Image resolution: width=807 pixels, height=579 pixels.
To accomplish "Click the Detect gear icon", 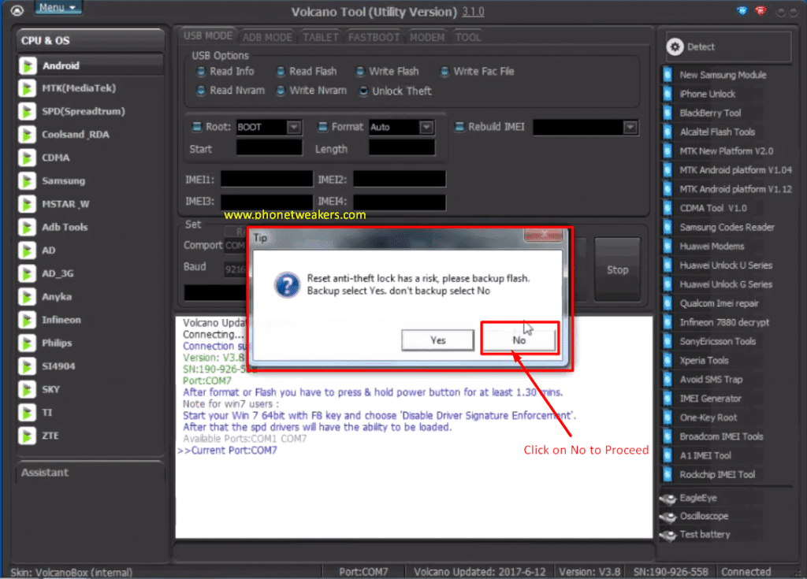I will pos(675,46).
